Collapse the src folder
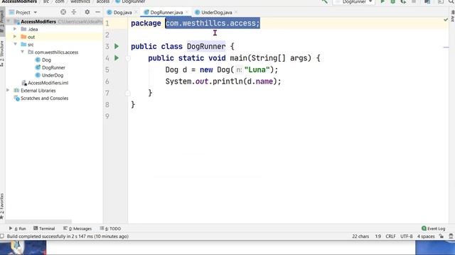This screenshot has width=455, height=255. tap(15, 44)
